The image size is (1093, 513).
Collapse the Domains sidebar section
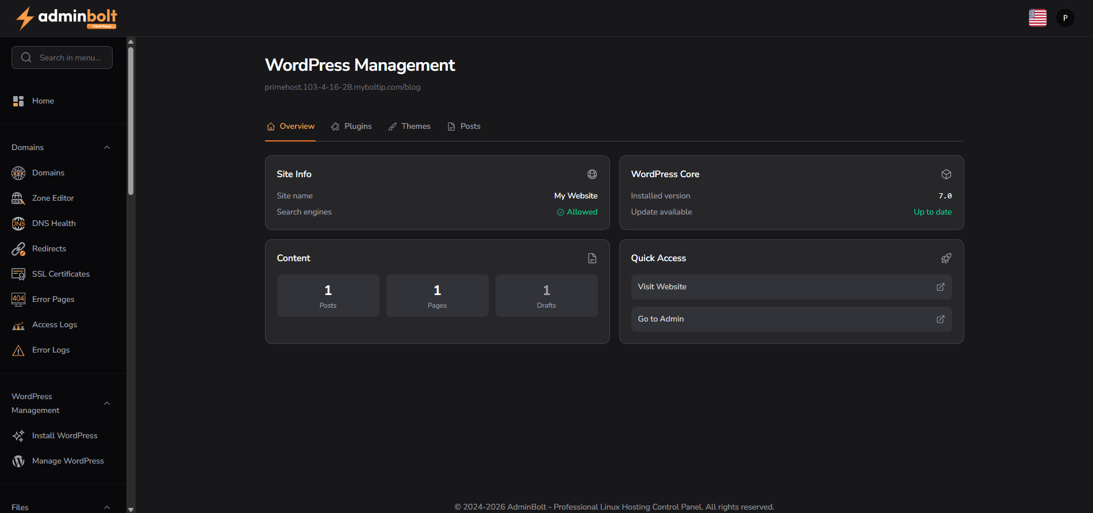107,148
